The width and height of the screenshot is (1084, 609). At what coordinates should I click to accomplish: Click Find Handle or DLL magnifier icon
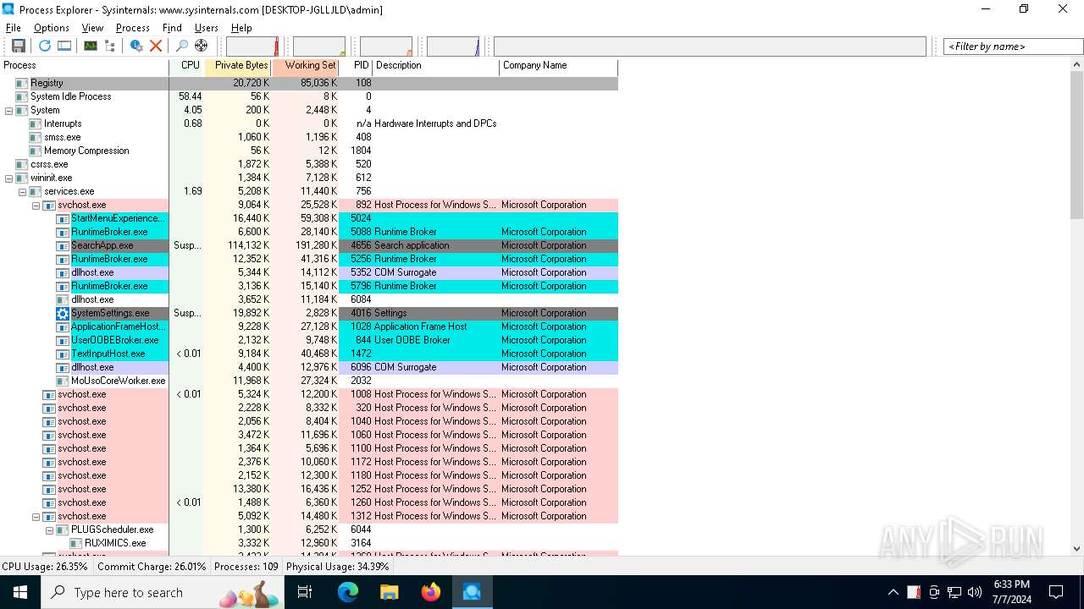coord(181,46)
